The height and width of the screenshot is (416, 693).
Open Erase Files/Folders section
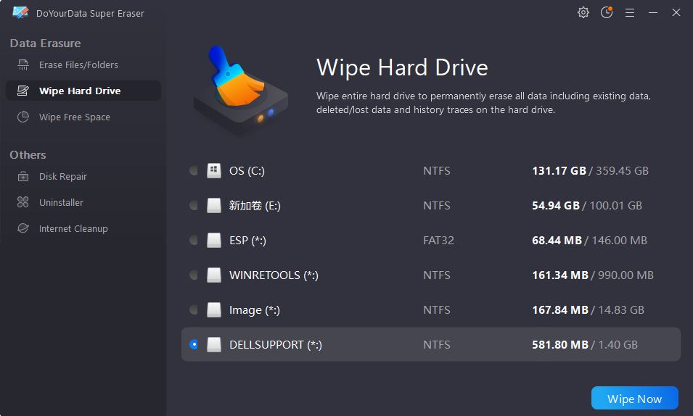(x=83, y=65)
